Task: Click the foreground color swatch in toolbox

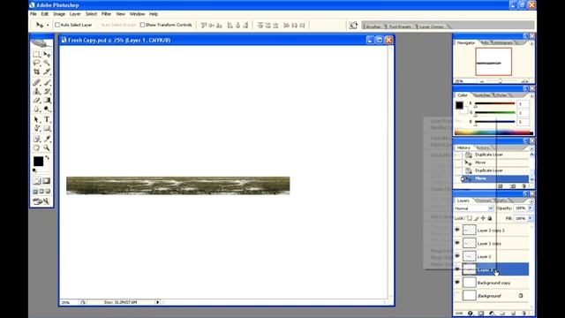Action: (38, 162)
